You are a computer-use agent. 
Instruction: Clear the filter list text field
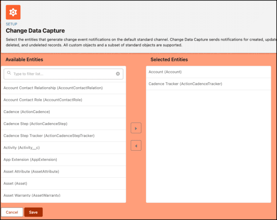(118, 74)
